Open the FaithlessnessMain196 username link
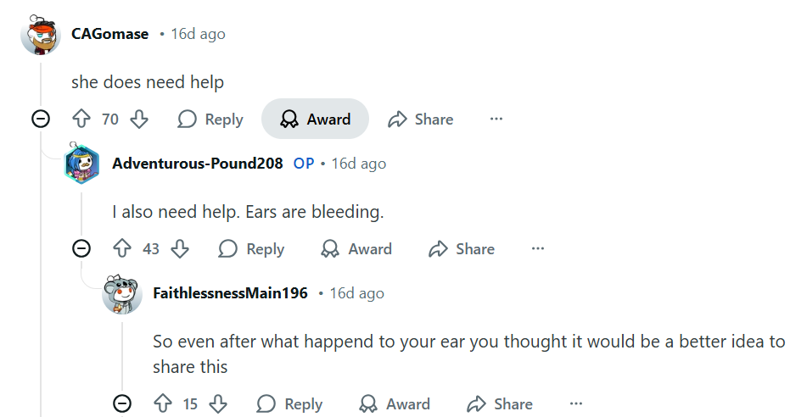This screenshot has height=417, width=807. point(230,293)
